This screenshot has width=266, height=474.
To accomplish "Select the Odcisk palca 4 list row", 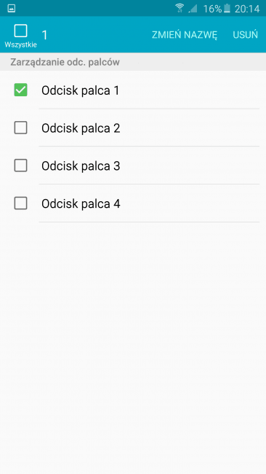I will [x=133, y=203].
